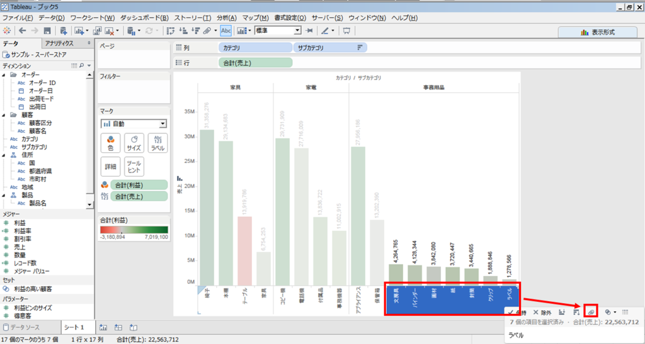This screenshot has height=344, width=645.
Task: Open the ファイル(F) menu
Action: [18, 18]
